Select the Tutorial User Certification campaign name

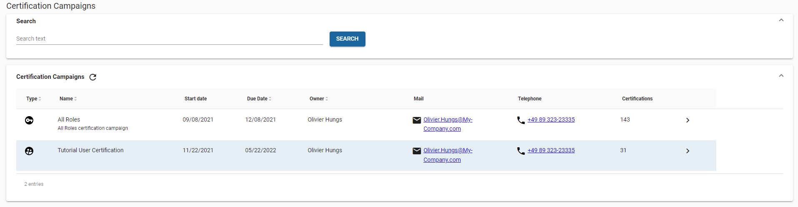tap(90, 150)
